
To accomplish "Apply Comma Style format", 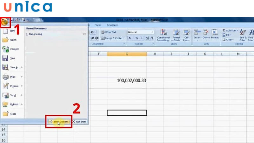I will (142, 38).
